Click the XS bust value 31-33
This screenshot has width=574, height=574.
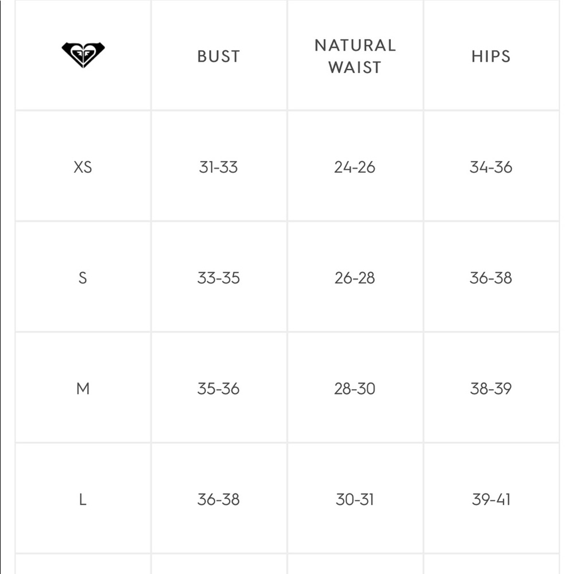pyautogui.click(x=219, y=167)
